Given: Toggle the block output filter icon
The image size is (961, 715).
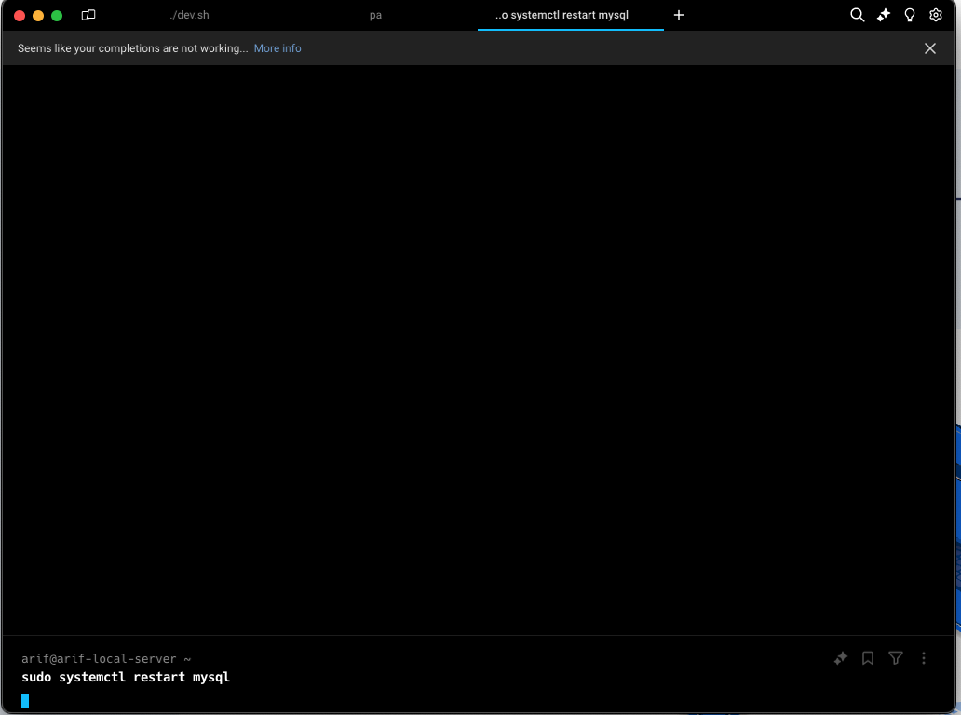Looking at the screenshot, I should pos(896,658).
